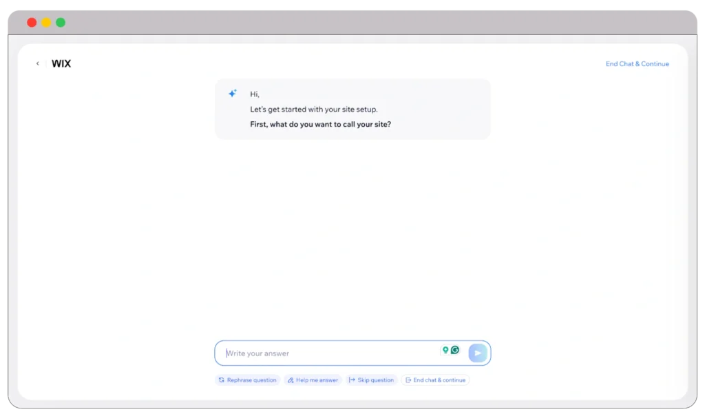The height and width of the screenshot is (414, 705).
Task: Open the 'End Chat & Continue' link at top right
Action: tap(637, 64)
